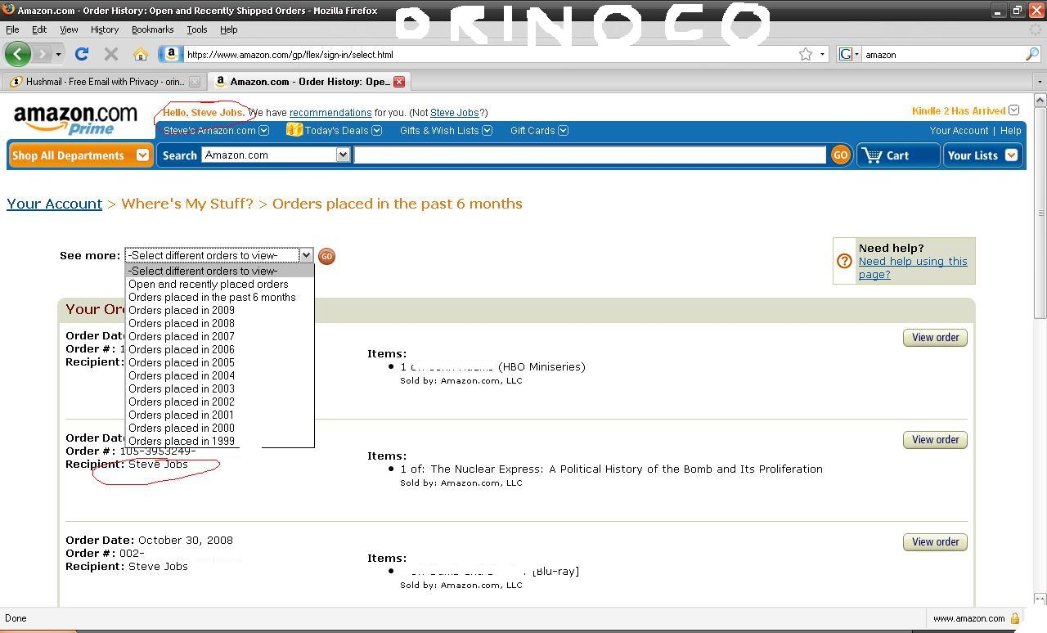Open the Your Account breadcrumb link
Image resolution: width=1047 pixels, height=633 pixels.
[54, 204]
